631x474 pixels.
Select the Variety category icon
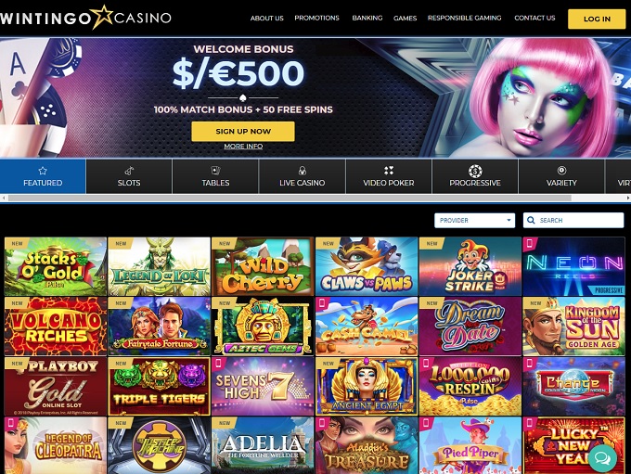561,170
